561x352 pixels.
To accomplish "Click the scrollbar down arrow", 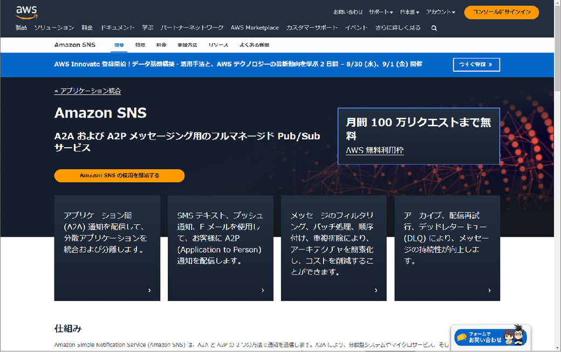I will tap(557, 348).
